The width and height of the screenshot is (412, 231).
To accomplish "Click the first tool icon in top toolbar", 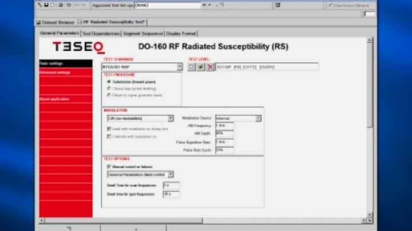I will [x=40, y=5].
